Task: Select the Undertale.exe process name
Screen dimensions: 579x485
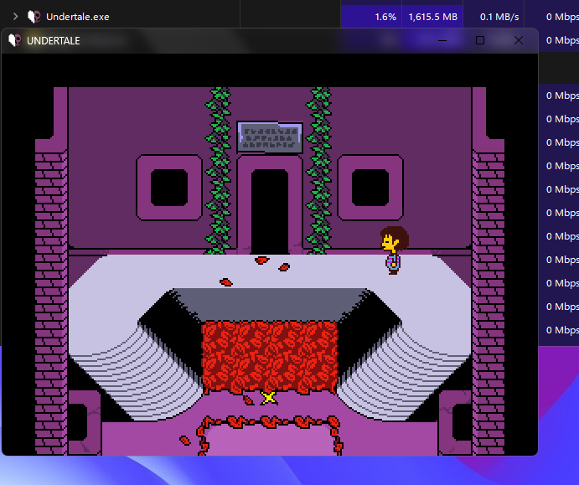Action: [78, 17]
